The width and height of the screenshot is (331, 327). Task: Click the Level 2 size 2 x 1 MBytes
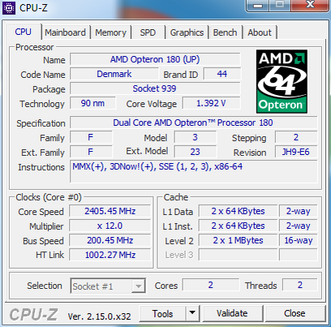click(238, 240)
